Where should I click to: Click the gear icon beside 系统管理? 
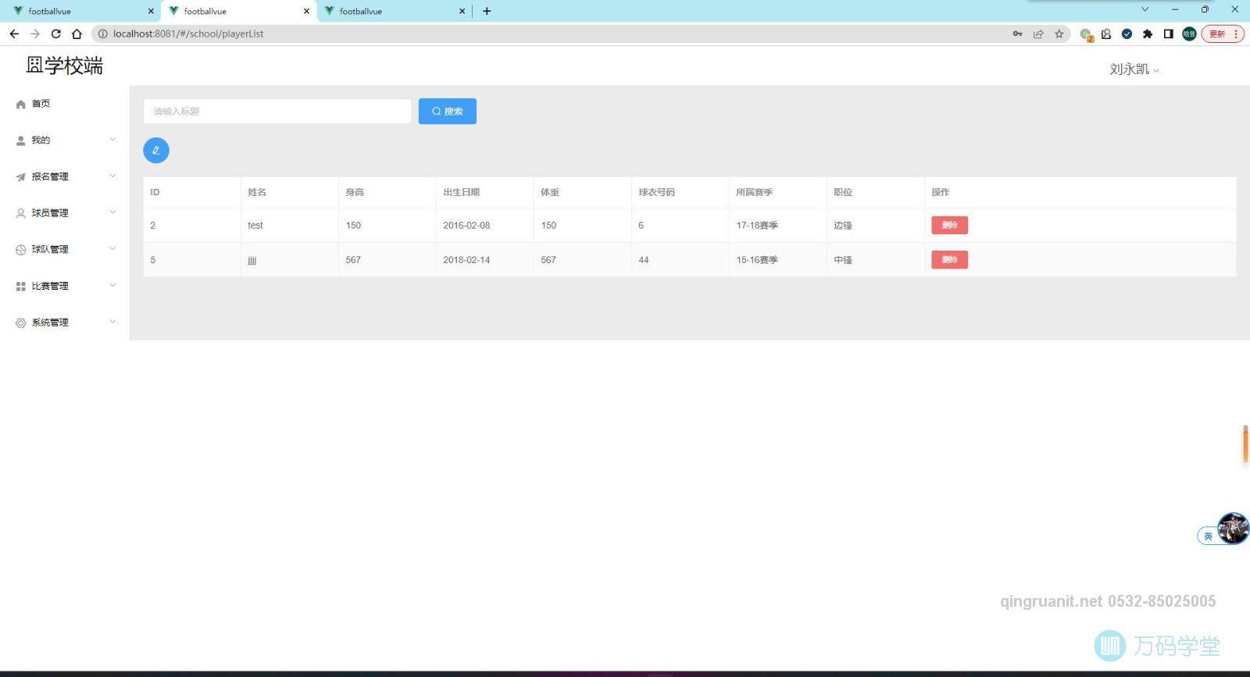coord(21,322)
